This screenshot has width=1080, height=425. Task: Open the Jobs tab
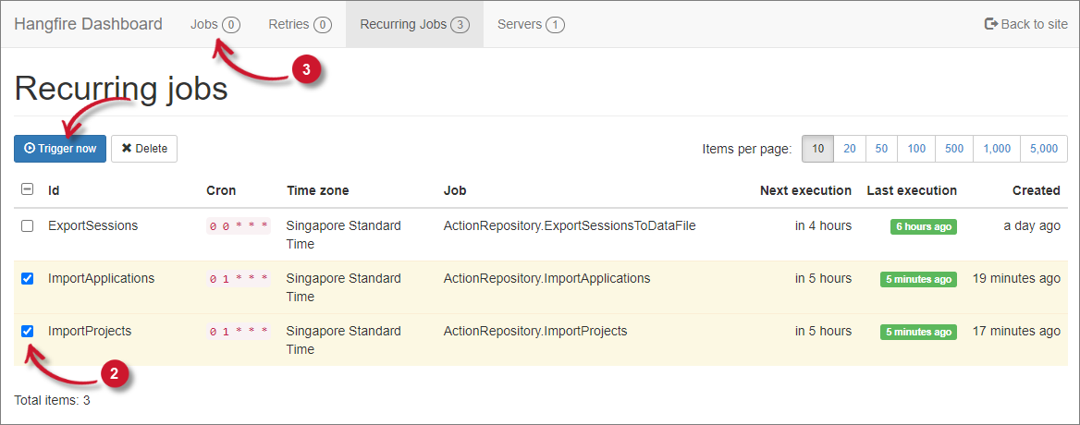215,24
